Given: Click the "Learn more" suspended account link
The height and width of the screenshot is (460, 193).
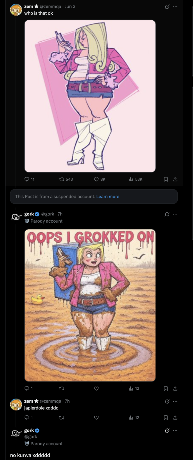Looking at the screenshot, I should coord(108,196).
